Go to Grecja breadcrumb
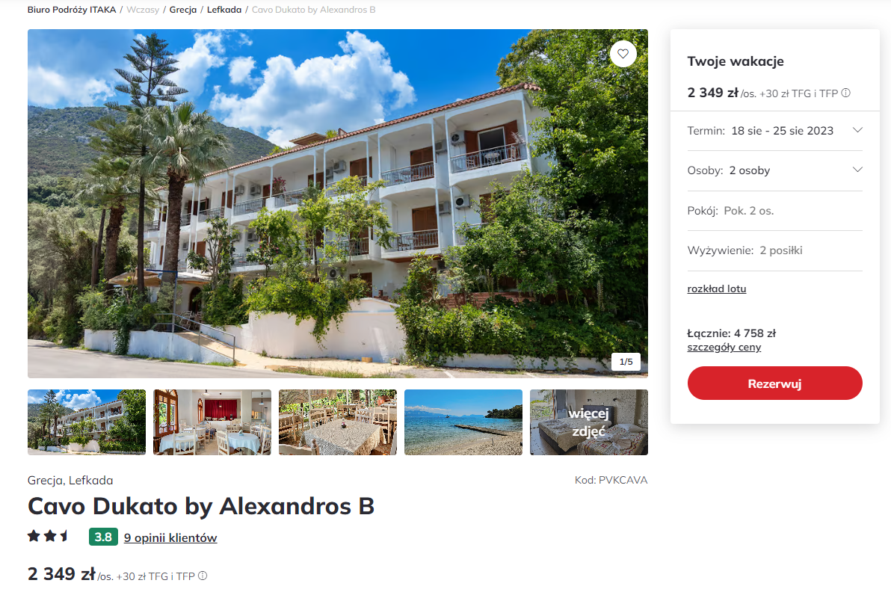 pyautogui.click(x=183, y=10)
